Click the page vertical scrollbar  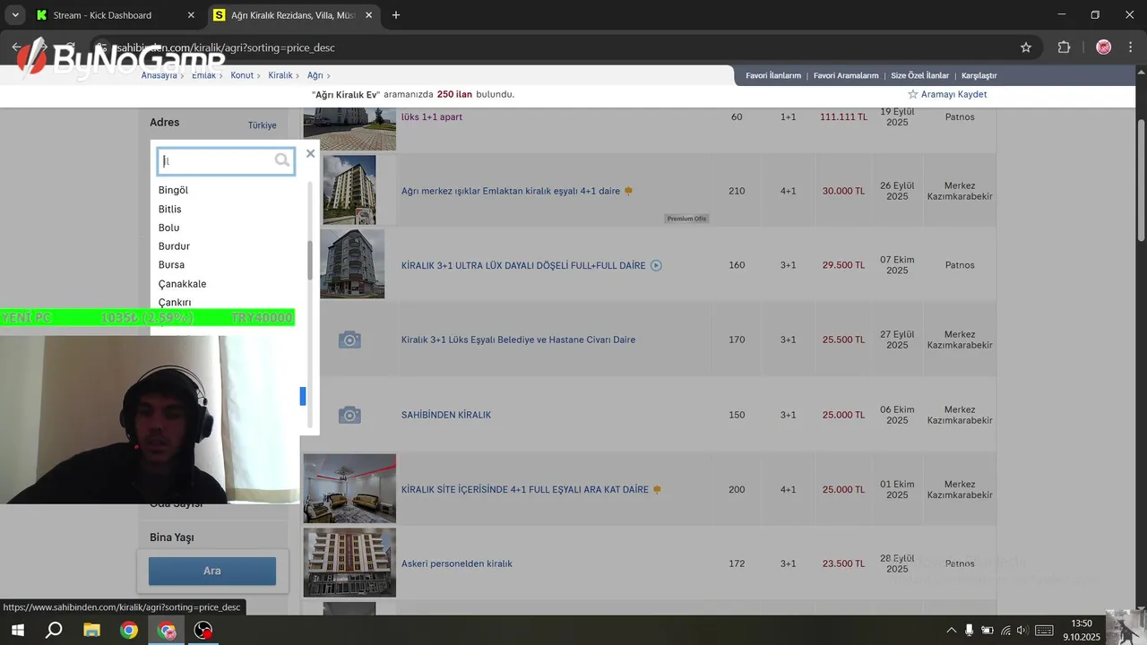1141,179
